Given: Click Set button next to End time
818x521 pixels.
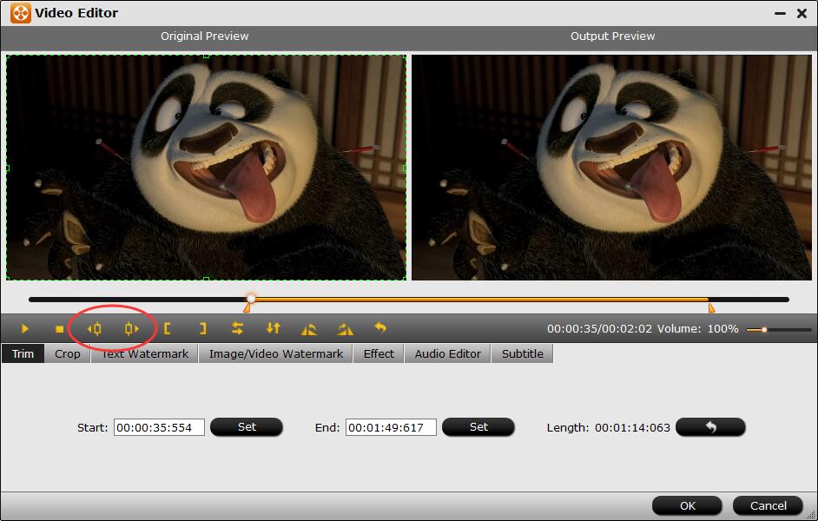Looking at the screenshot, I should point(478,427).
